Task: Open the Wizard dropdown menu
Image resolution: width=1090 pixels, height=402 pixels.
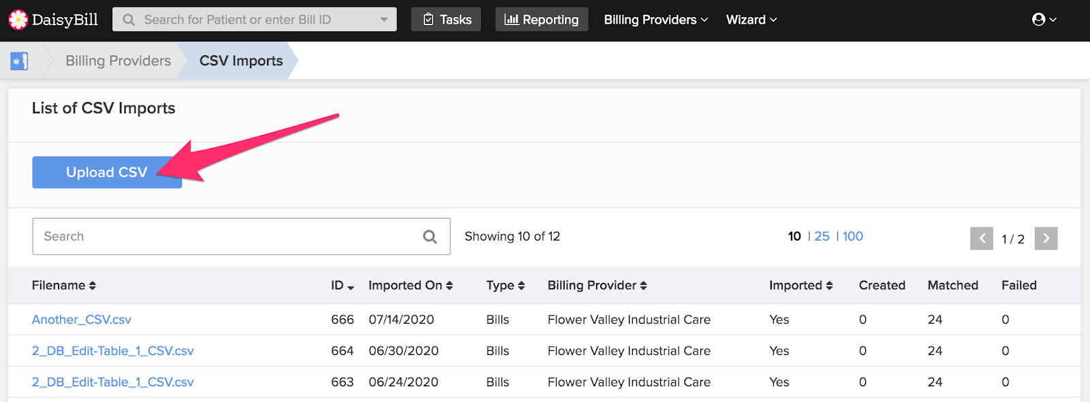Action: pyautogui.click(x=751, y=20)
